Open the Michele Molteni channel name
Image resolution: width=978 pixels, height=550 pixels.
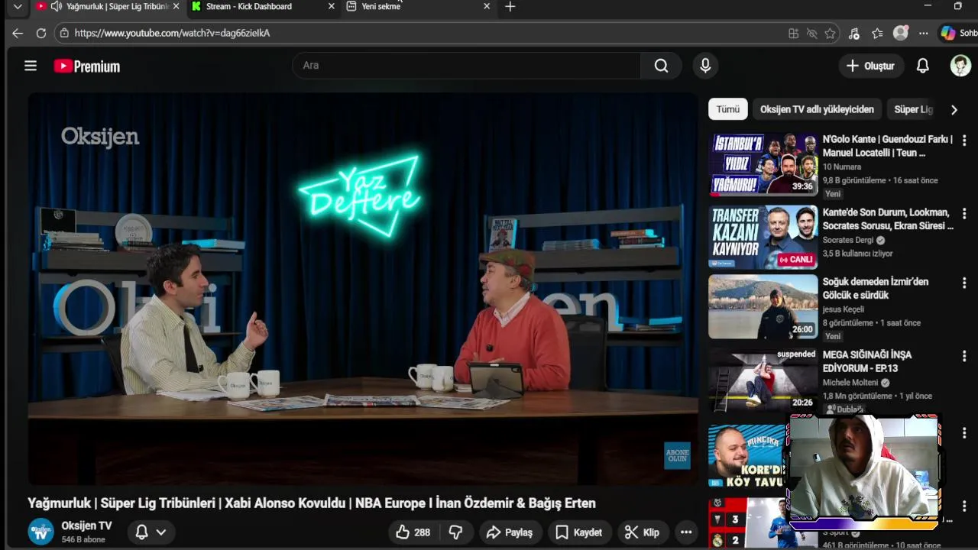tap(850, 383)
